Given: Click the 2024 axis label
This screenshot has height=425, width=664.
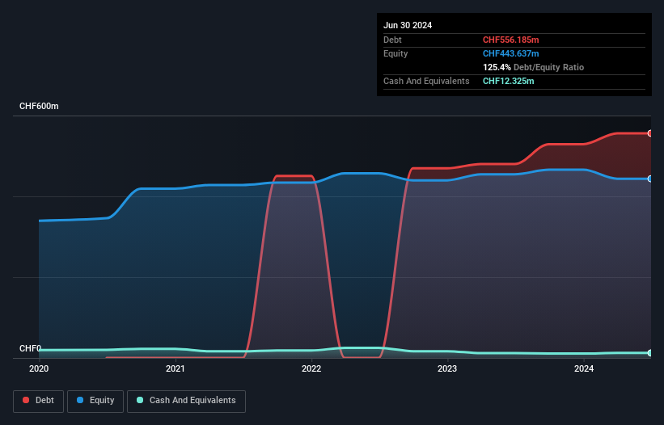Looking at the screenshot, I should (584, 368).
